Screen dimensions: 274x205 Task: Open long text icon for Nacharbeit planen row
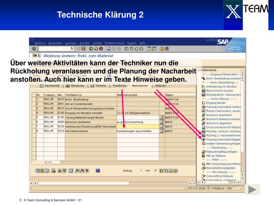(x=162, y=131)
